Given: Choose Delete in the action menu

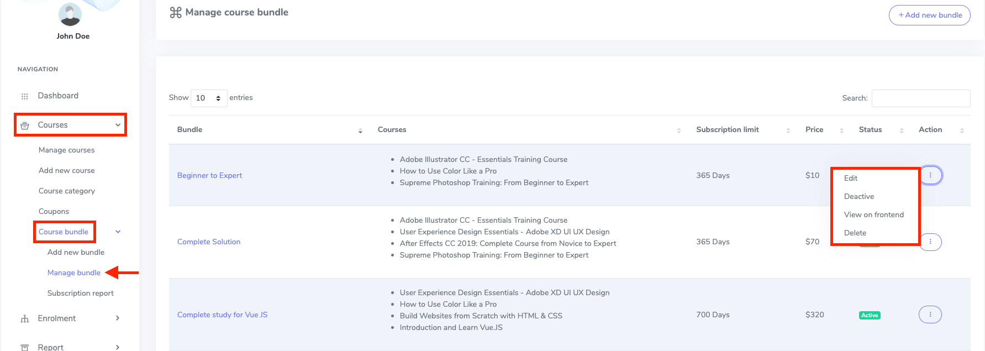Looking at the screenshot, I should pos(855,233).
